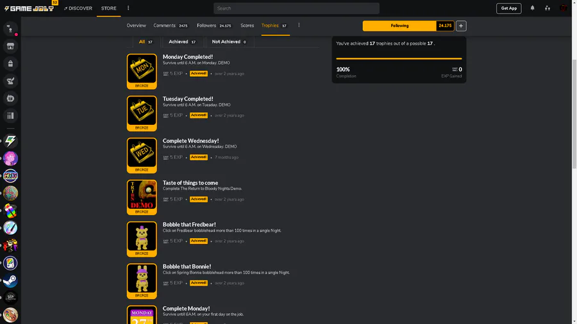This screenshot has height=324, width=577.
Task: Click the '100%' completion value
Action: [x=343, y=69]
